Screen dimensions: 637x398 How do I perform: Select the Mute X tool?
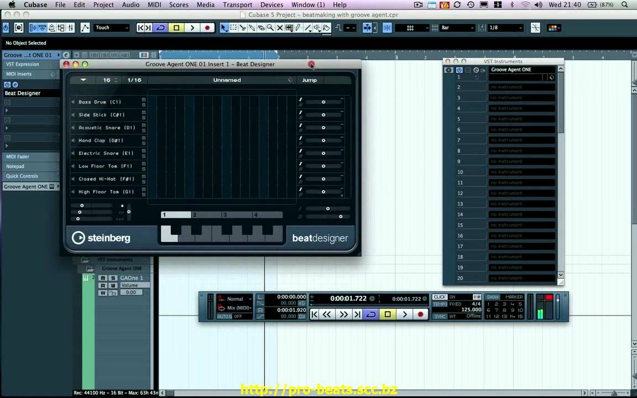(280, 28)
